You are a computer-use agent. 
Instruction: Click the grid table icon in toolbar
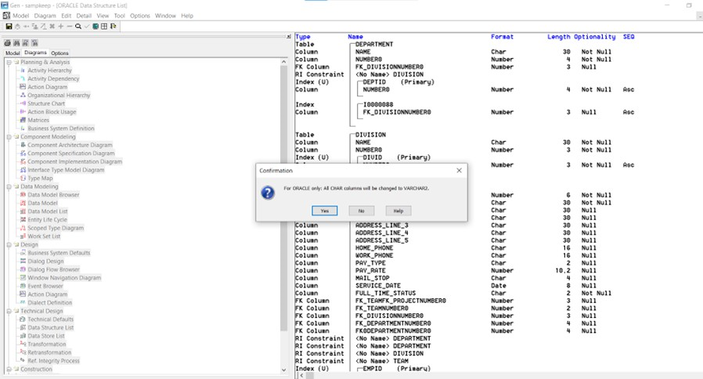click(104, 26)
